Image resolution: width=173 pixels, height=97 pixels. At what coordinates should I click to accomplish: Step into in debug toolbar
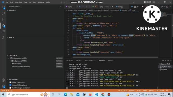click(86, 6)
